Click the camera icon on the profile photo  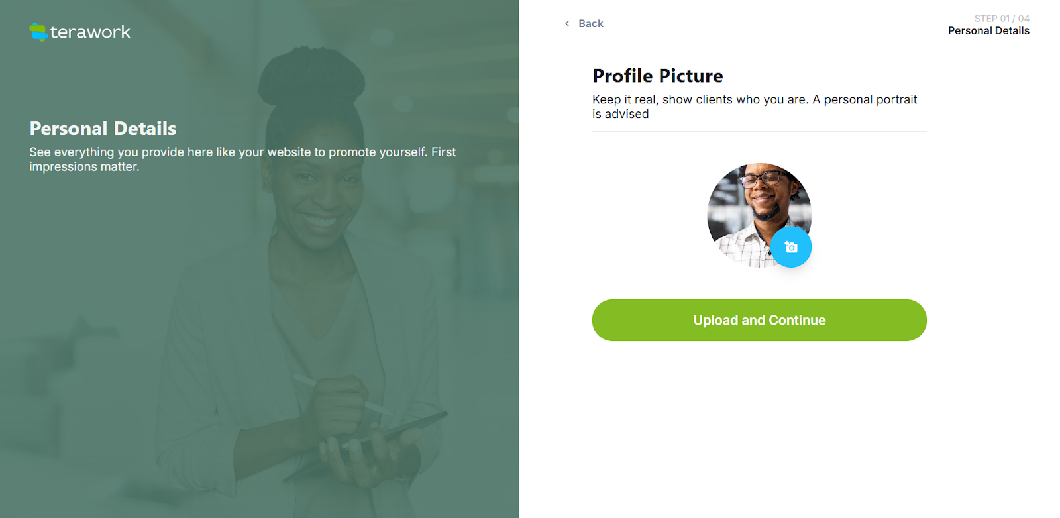click(x=791, y=247)
